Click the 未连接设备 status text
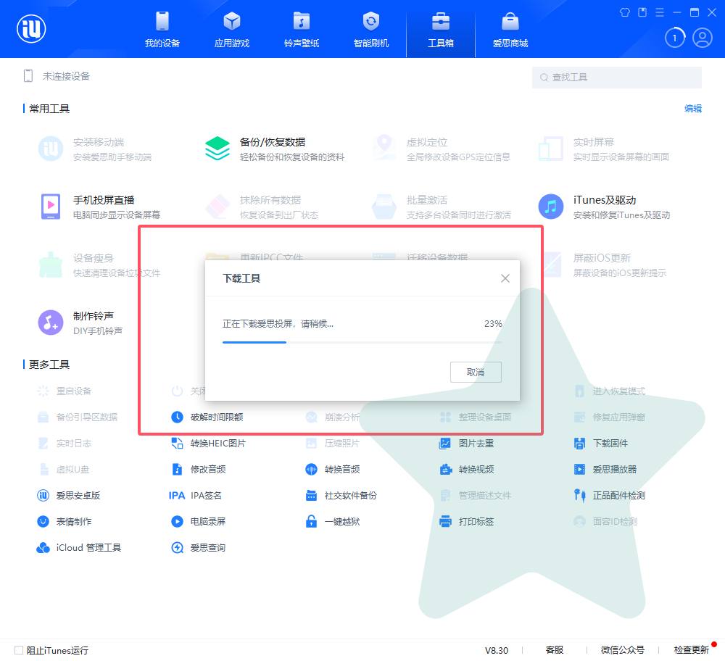 (x=66, y=76)
